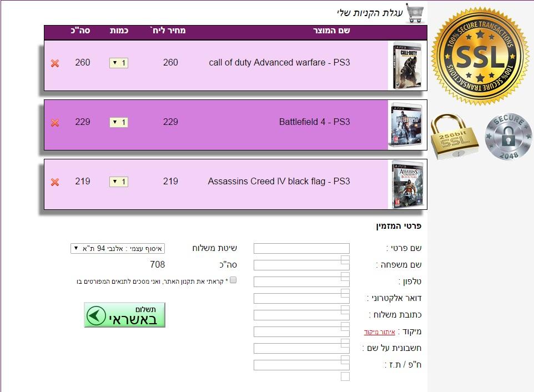The image size is (534, 392).
Task: Open the Battlefield 4 cover thumbnail
Action: tap(407, 124)
